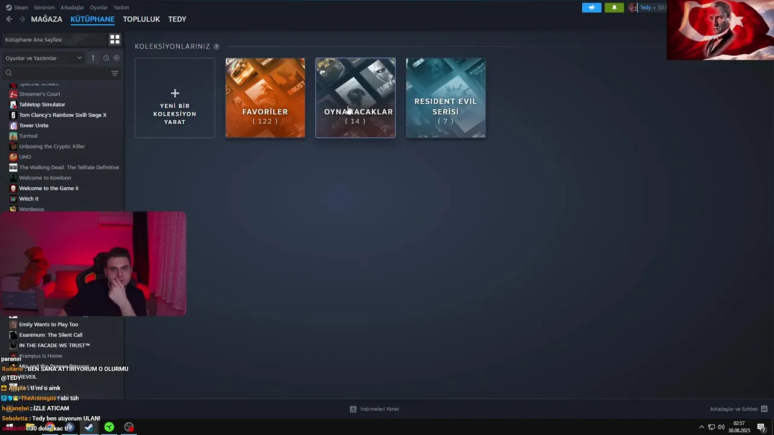Click the Tabletop Simulator game icon
The width and height of the screenshot is (774, 435).
13,105
